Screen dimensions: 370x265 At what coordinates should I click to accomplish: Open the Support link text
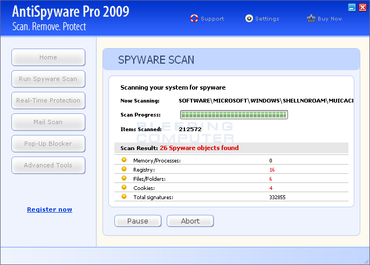[x=212, y=19]
